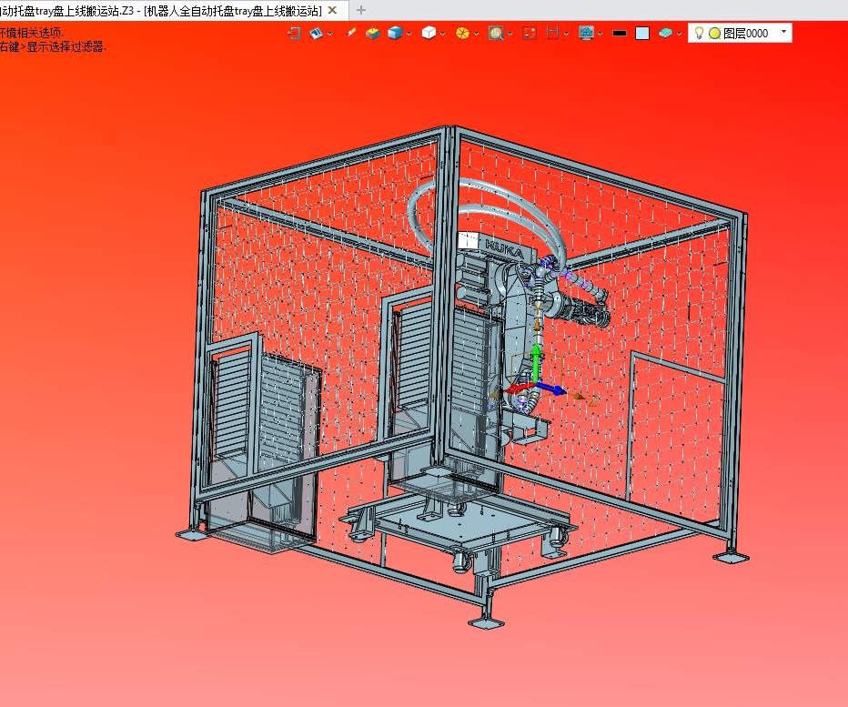Click the magnifier zoom icon
The height and width of the screenshot is (707, 848).
pyautogui.click(x=496, y=34)
